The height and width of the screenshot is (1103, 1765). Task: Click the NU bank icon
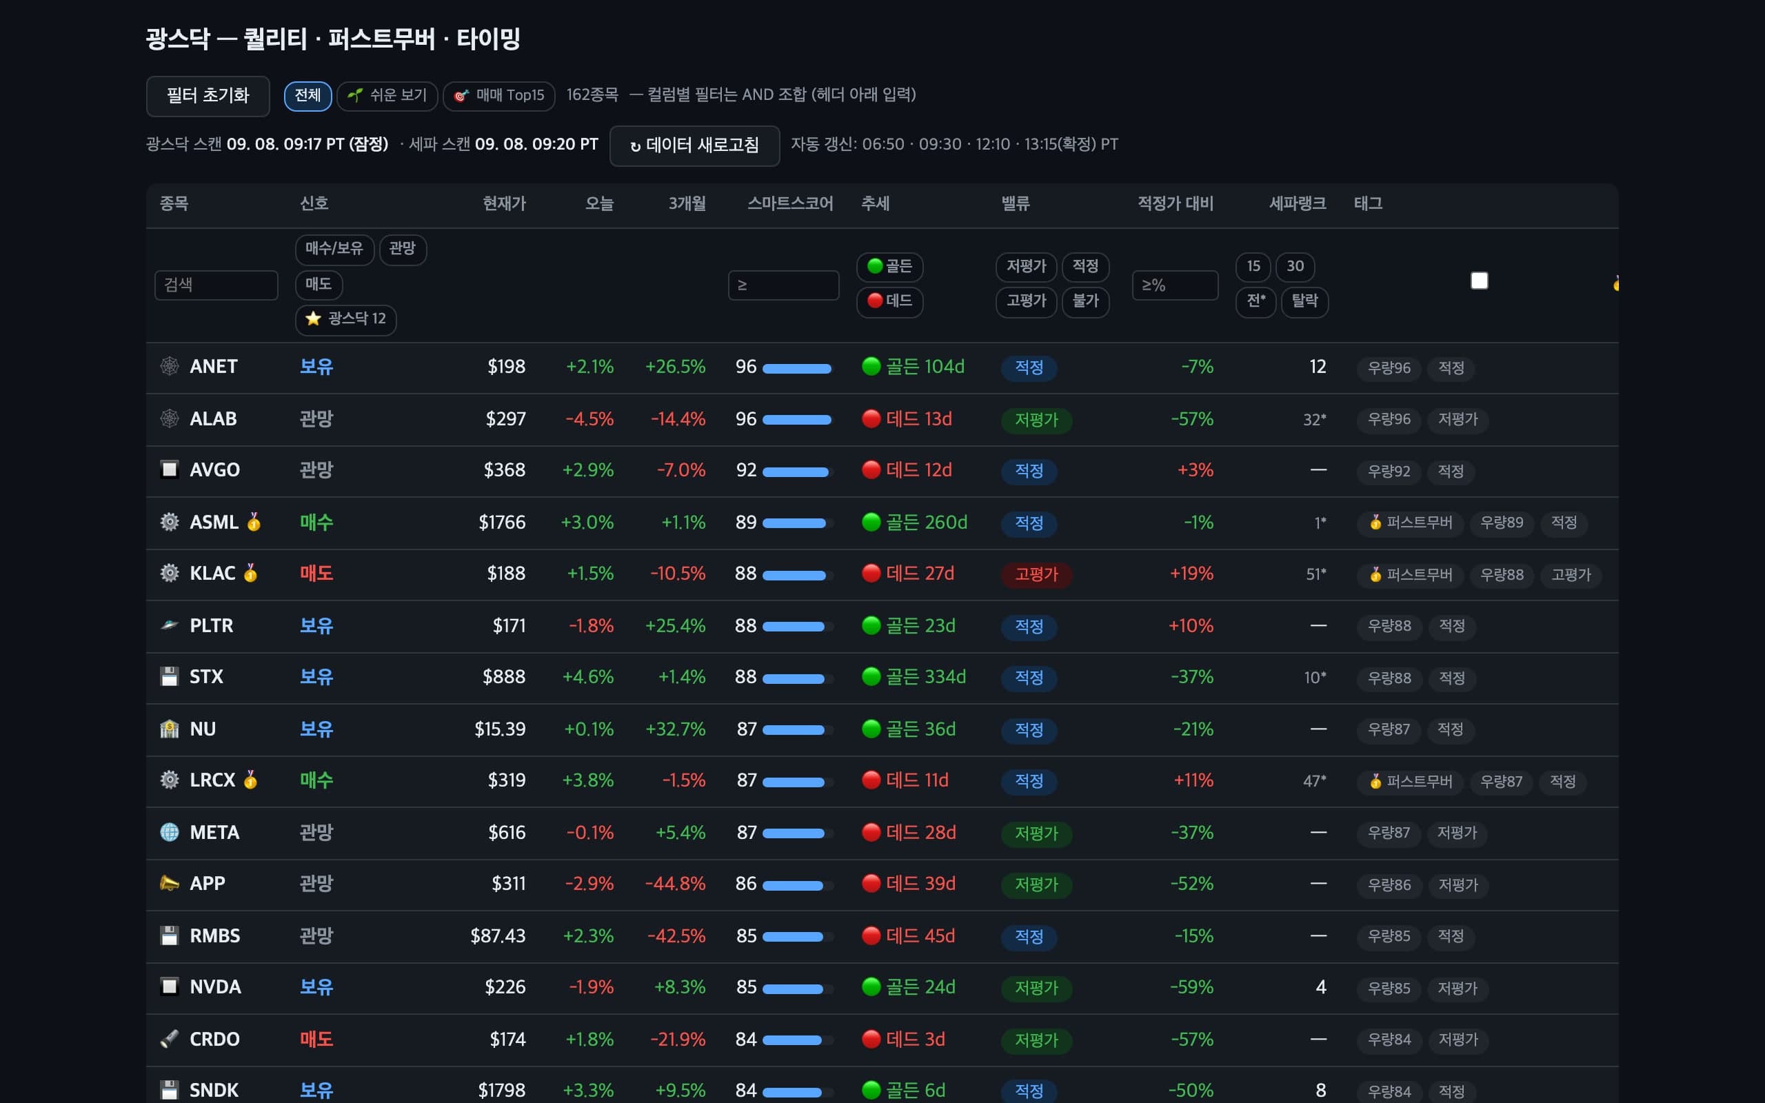[169, 729]
